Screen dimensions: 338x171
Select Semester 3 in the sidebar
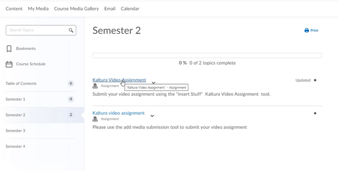point(16,131)
